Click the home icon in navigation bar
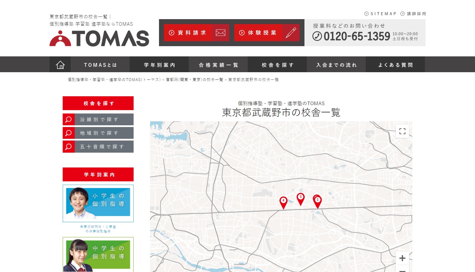This screenshot has height=272, width=475. point(60,65)
